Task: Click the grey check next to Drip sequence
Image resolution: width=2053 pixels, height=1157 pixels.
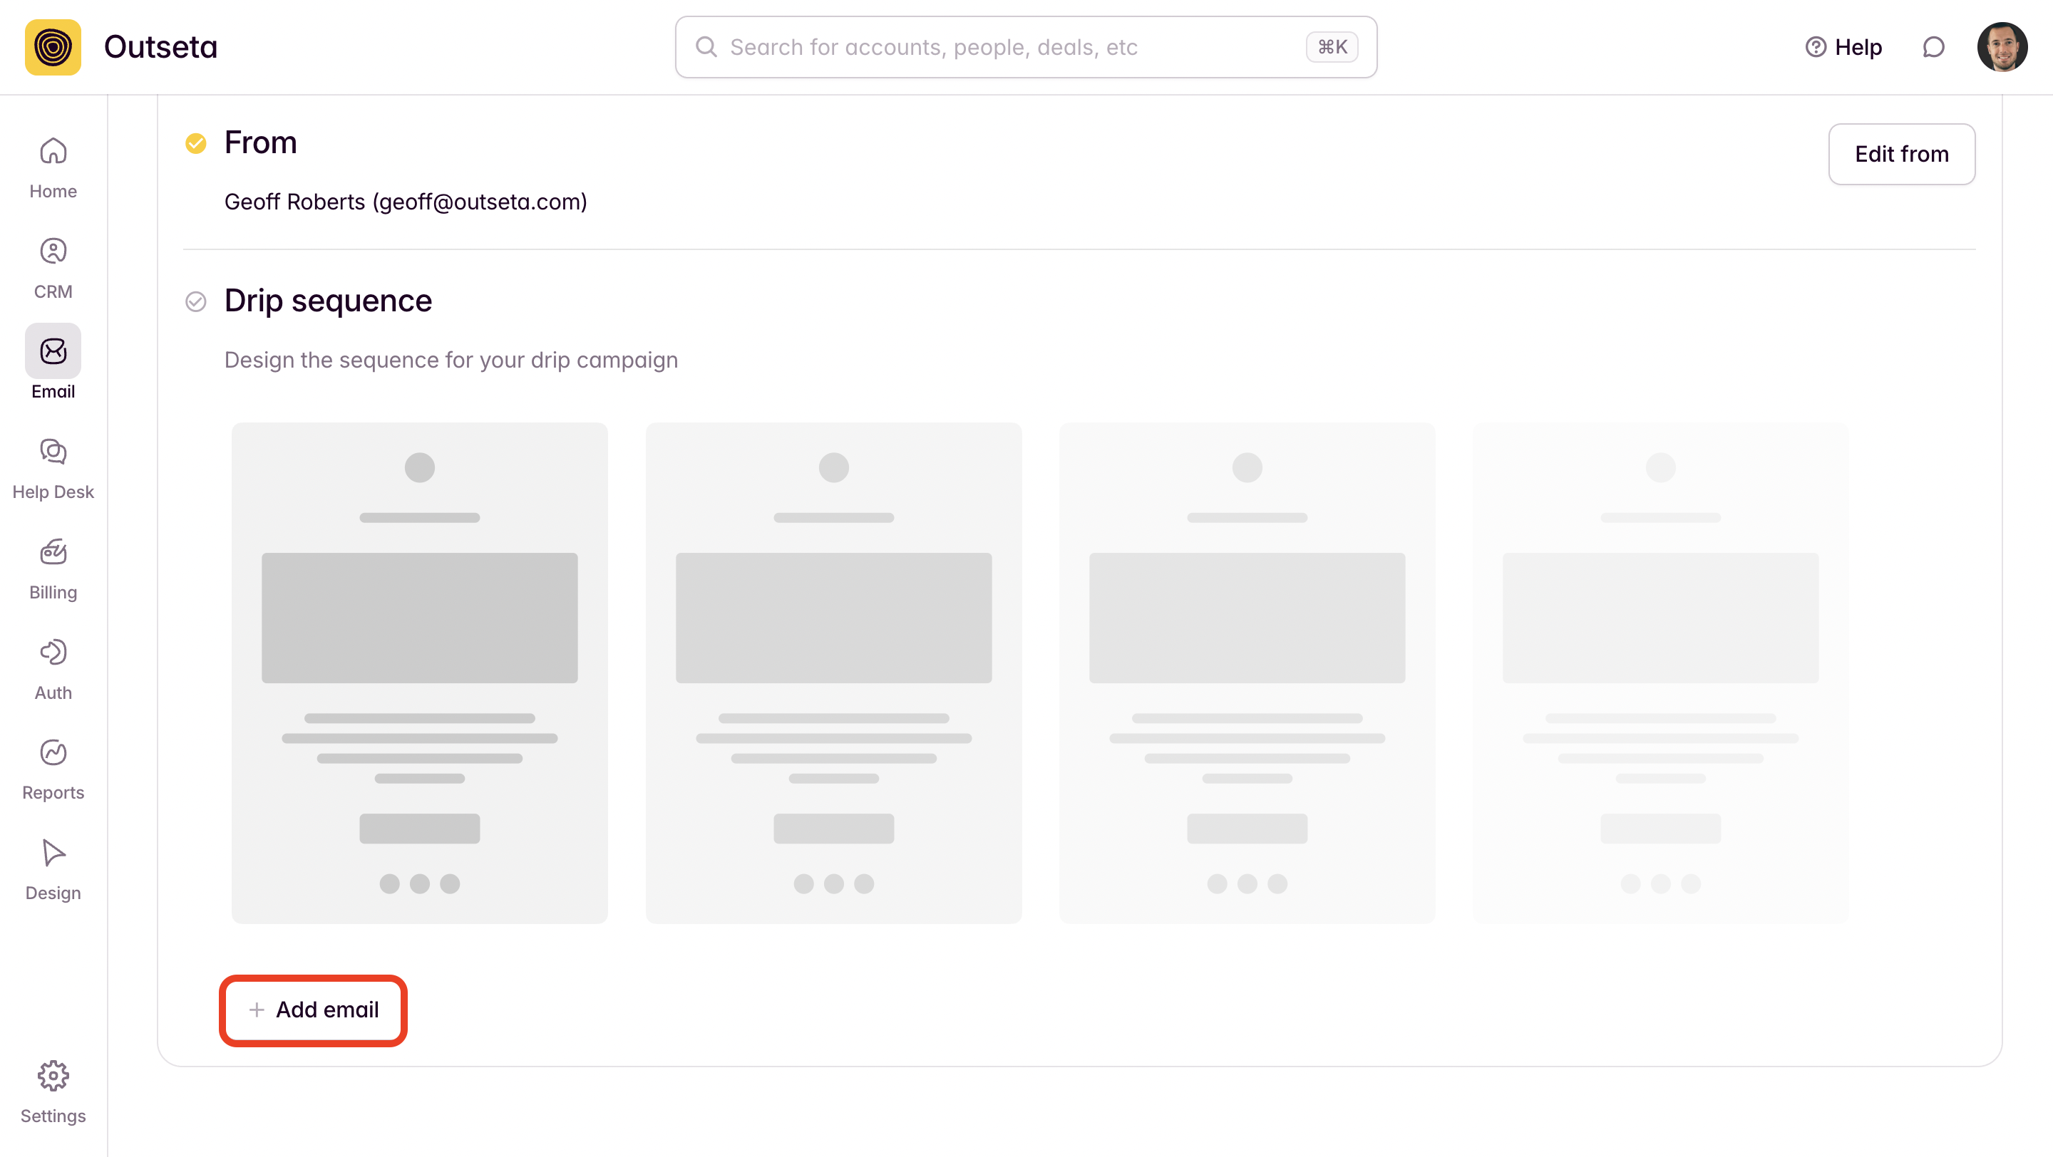Action: [195, 301]
